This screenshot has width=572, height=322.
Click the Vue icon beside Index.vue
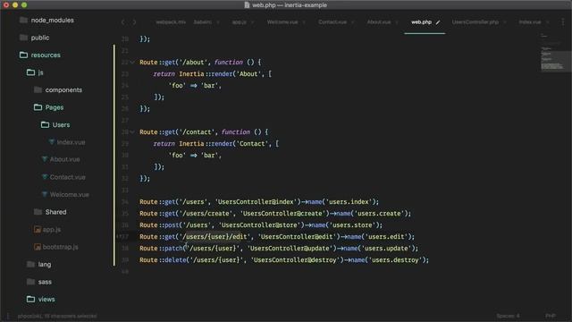point(52,141)
